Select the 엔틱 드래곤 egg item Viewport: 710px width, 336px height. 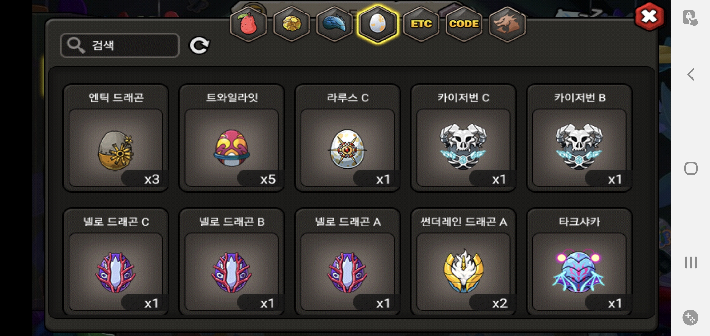click(x=116, y=138)
